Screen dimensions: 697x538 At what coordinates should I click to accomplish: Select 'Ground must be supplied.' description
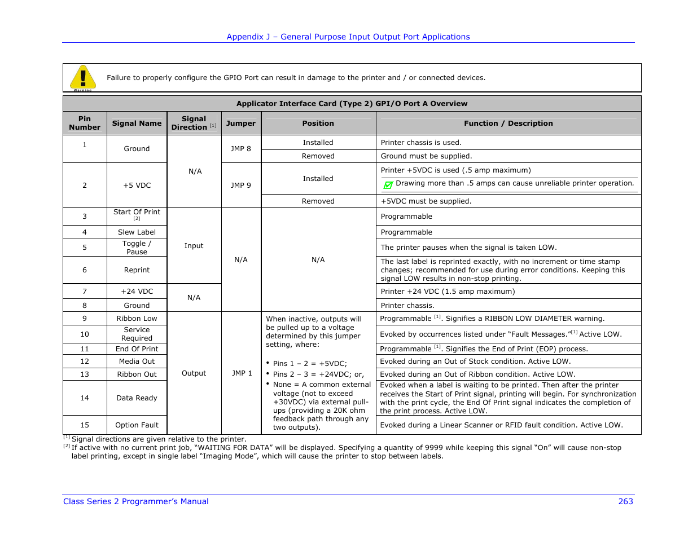click(x=426, y=156)
